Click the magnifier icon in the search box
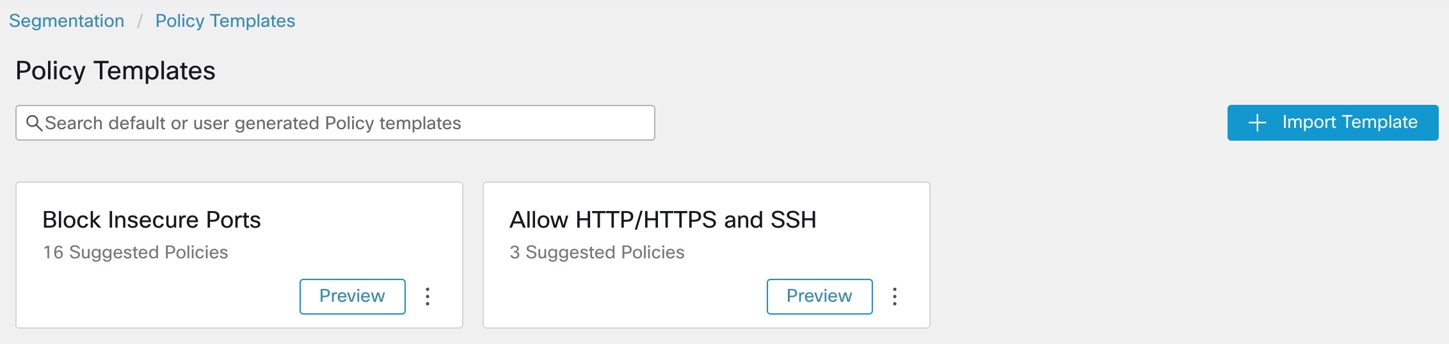 (x=34, y=123)
